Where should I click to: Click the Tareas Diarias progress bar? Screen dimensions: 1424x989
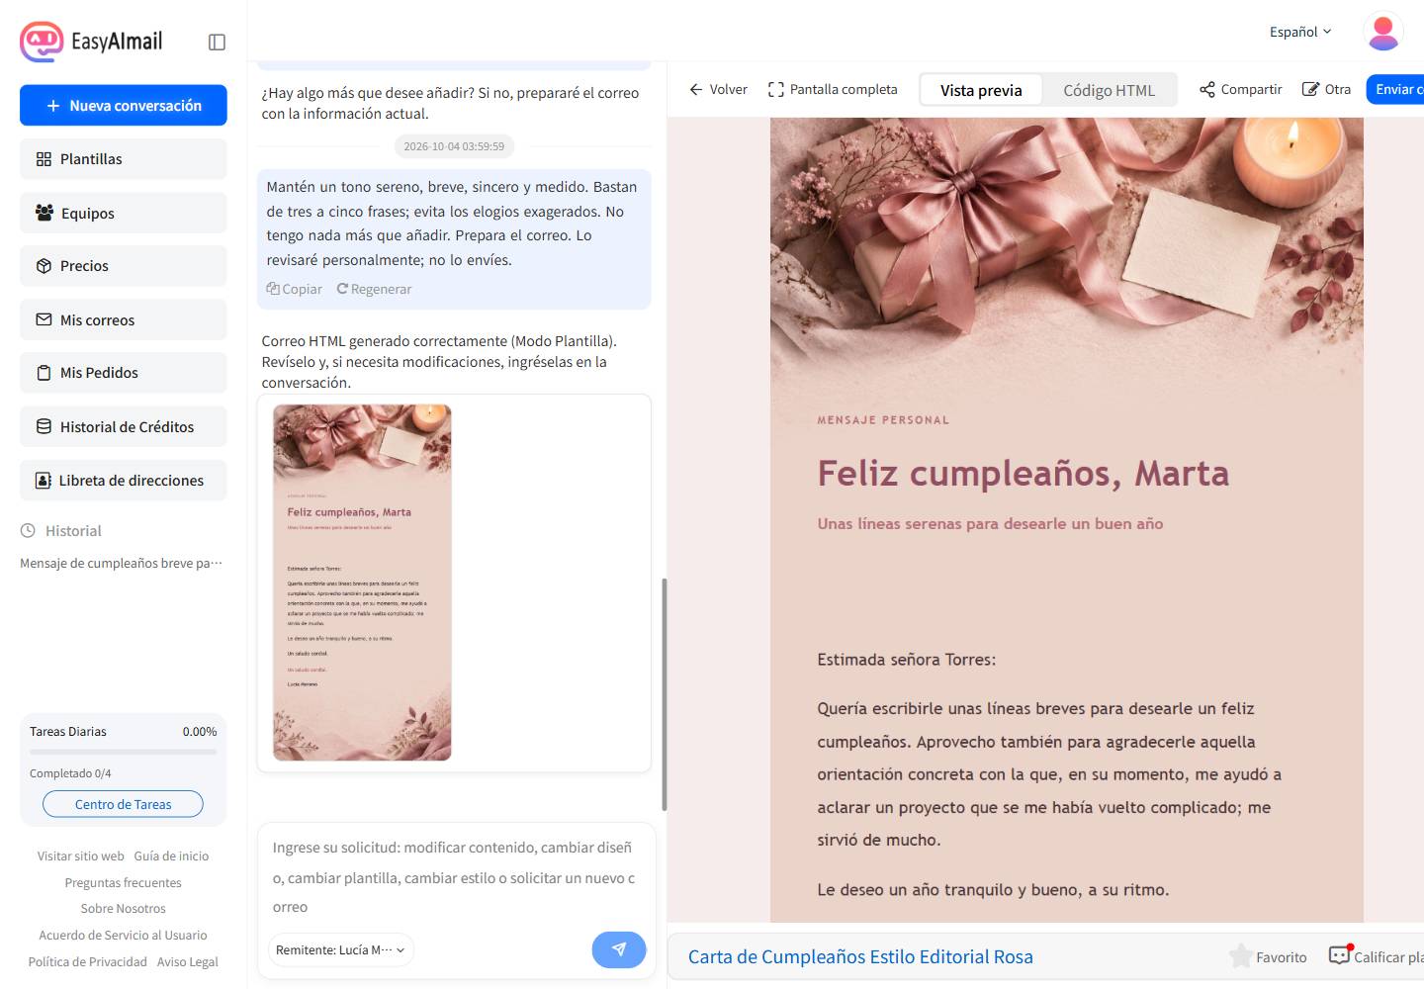coord(124,753)
